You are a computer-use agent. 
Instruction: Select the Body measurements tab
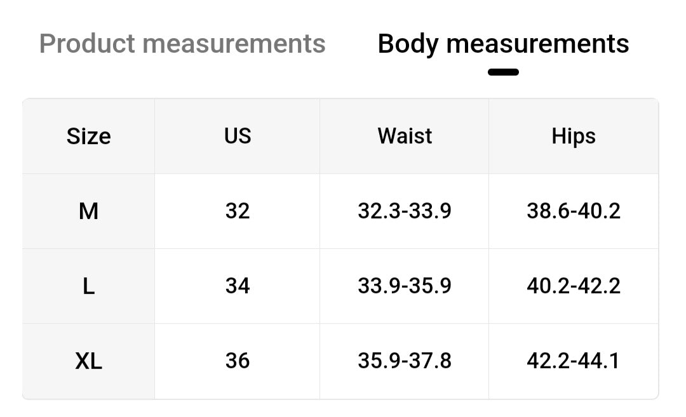click(503, 44)
